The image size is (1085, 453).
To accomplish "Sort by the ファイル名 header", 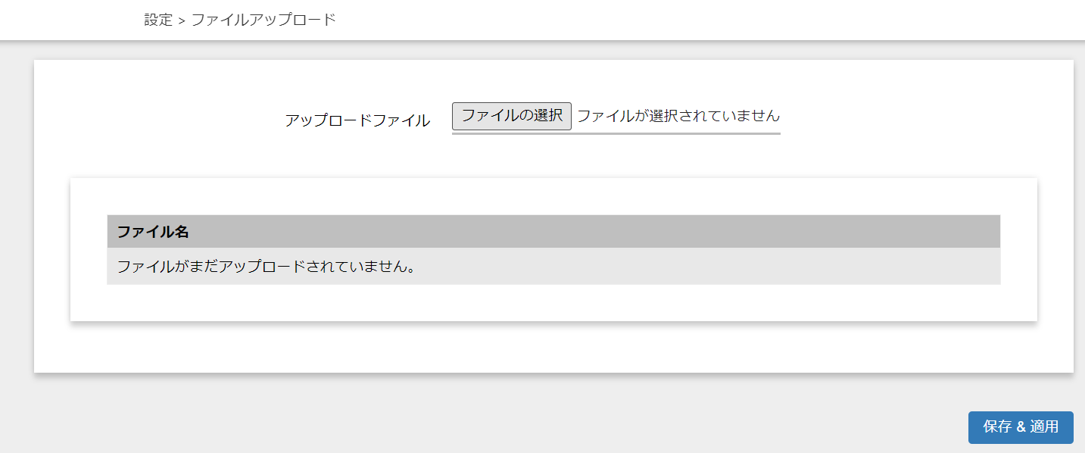I will tap(153, 232).
